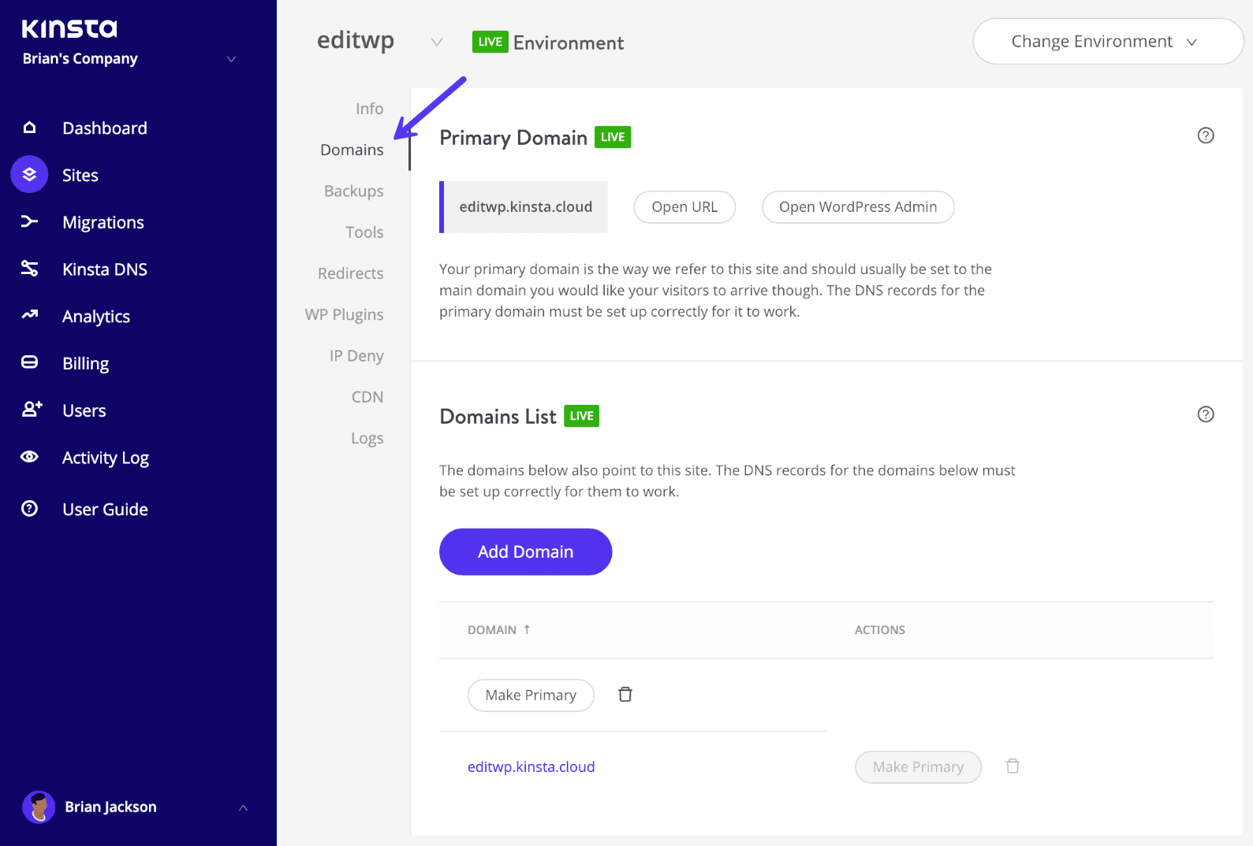The image size is (1253, 846).
Task: Click the Analytics trend icon
Action: coord(29,315)
